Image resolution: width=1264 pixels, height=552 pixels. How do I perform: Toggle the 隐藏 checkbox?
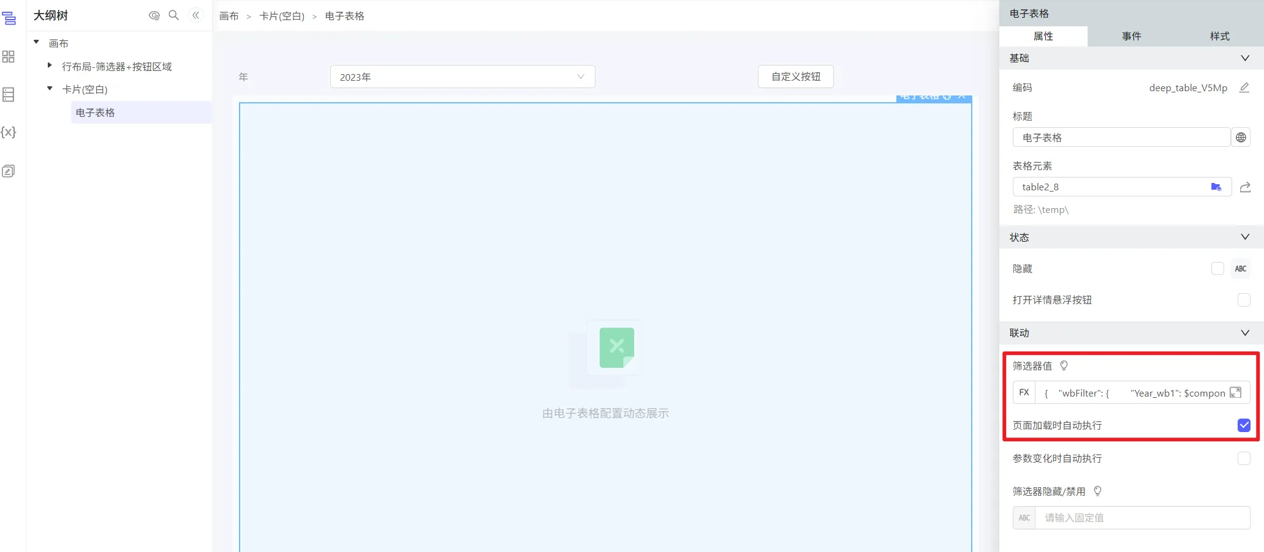pos(1217,269)
